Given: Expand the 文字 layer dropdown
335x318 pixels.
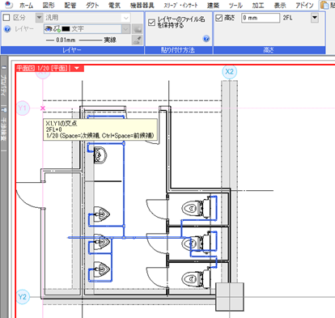Looking at the screenshot, I should coord(125,29).
